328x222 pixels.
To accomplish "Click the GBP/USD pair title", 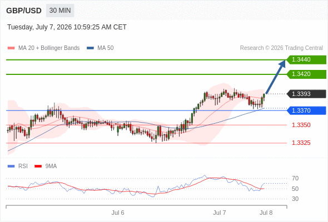I will pyautogui.click(x=24, y=11).
